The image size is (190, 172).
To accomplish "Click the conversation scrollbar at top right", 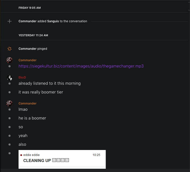I will (189, 6).
